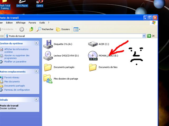This screenshot has width=169, height=126.
Task: Open the Affichage menu
Action: click(21, 23)
